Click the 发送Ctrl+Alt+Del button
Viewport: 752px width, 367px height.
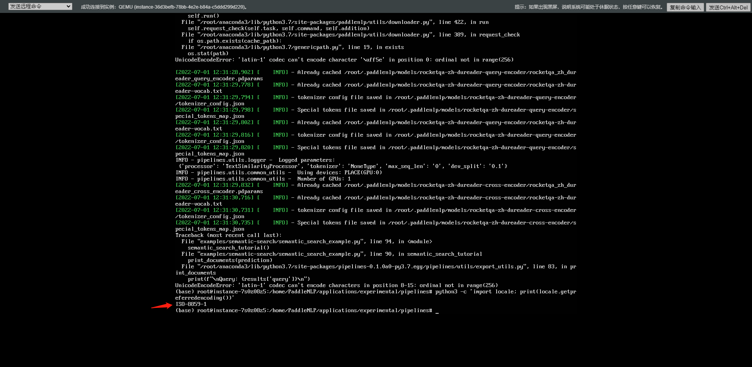pyautogui.click(x=728, y=7)
